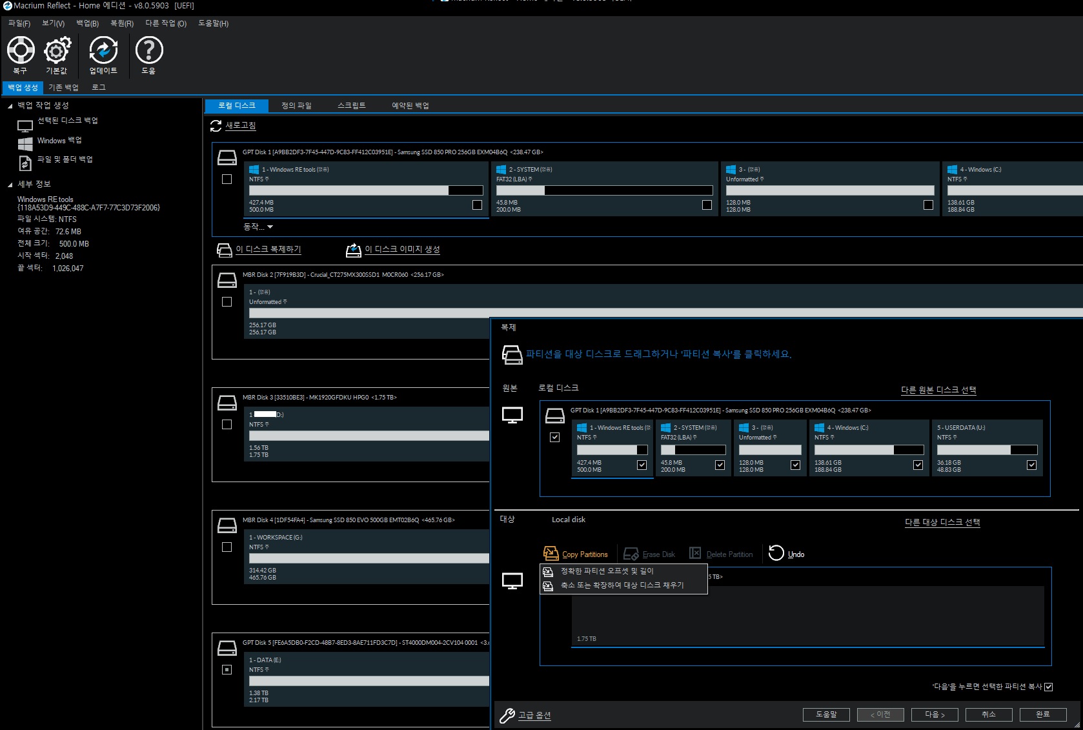Click the Undo arrow icon
The height and width of the screenshot is (730, 1083).
coord(776,553)
